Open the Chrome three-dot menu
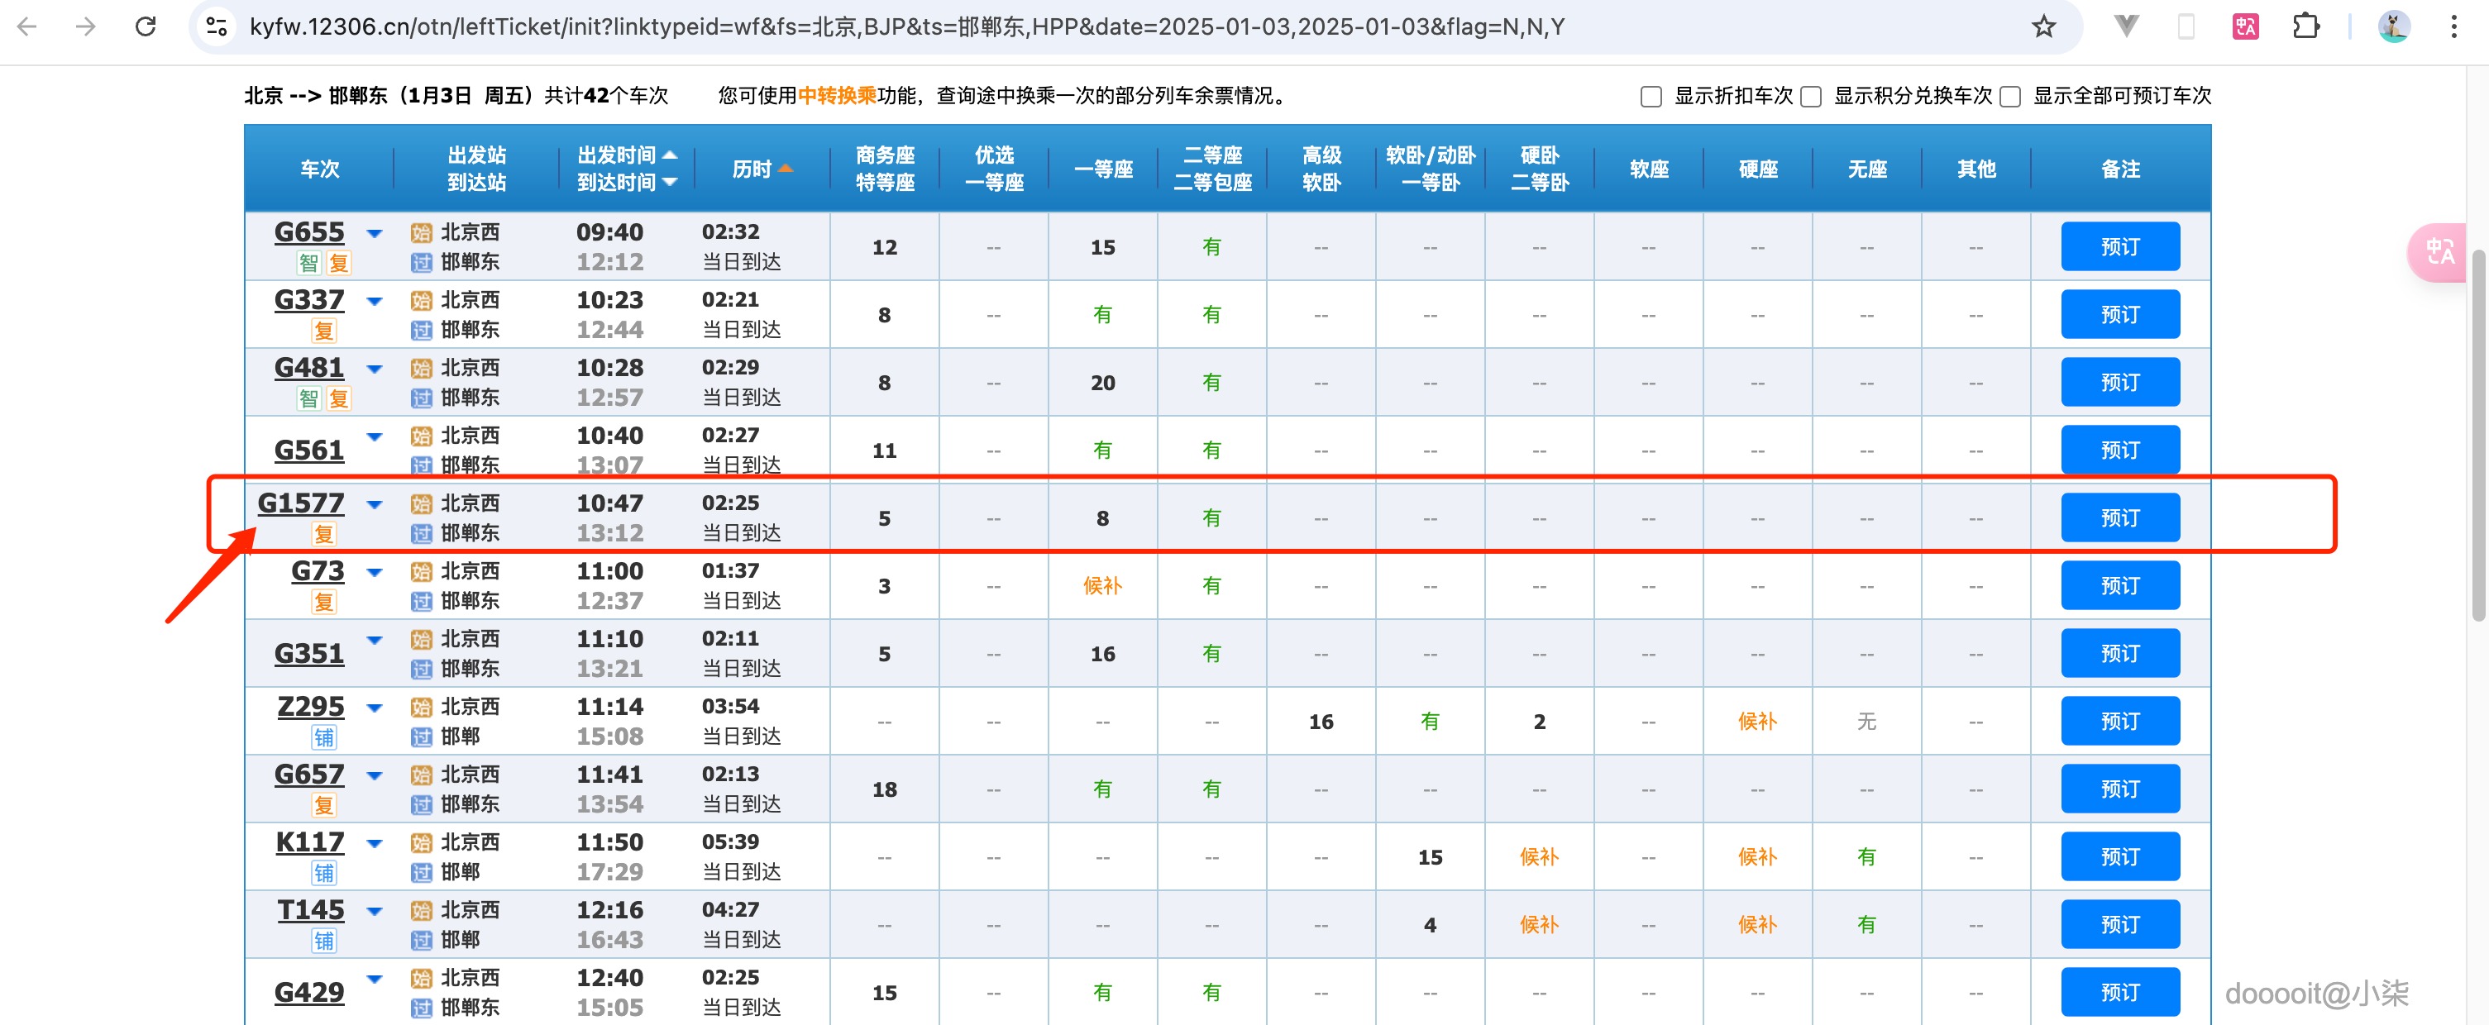The width and height of the screenshot is (2489, 1025). click(2455, 26)
